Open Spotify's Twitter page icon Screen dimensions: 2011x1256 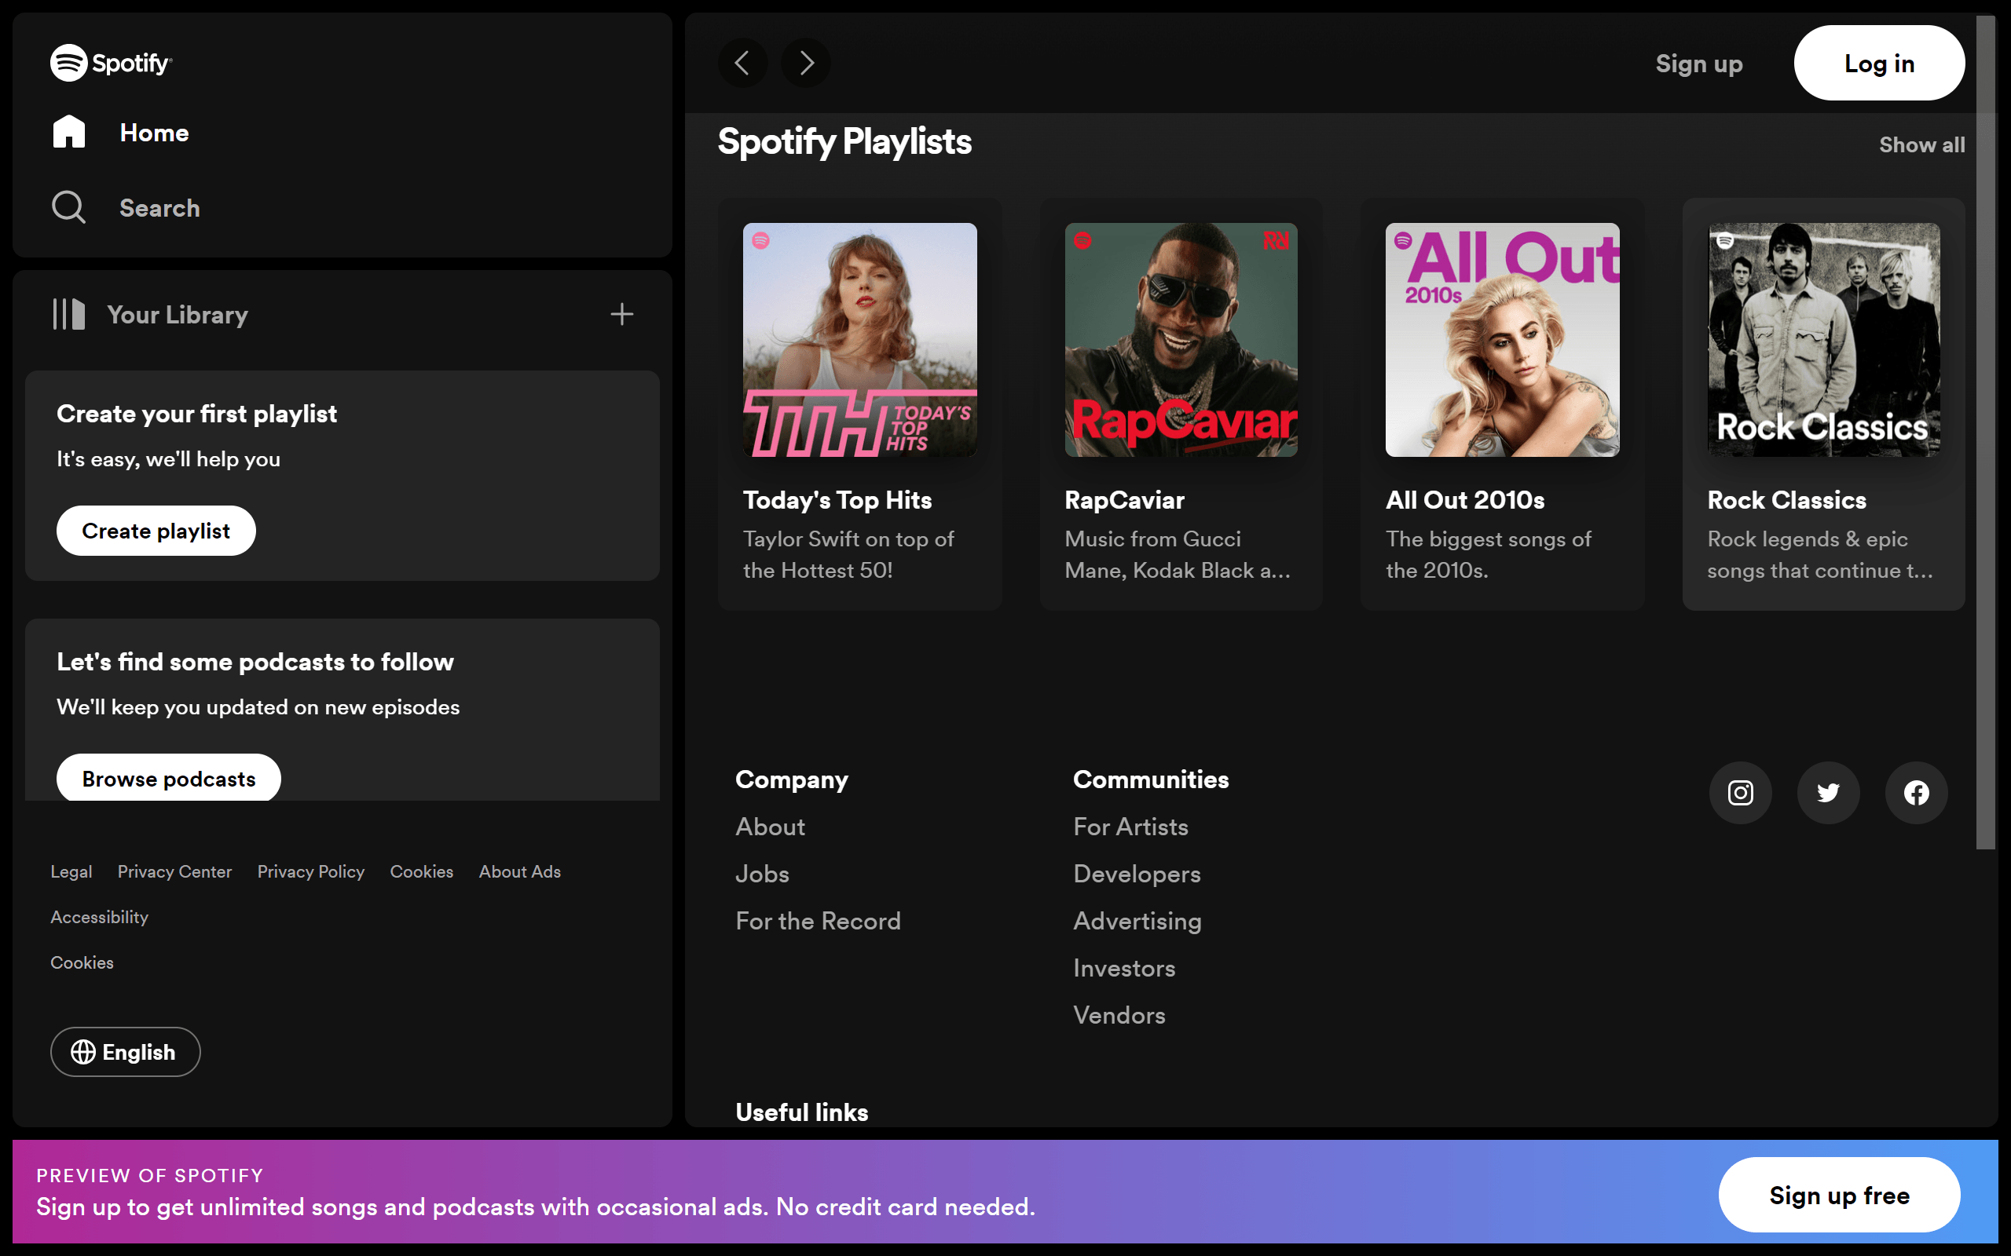(x=1828, y=793)
